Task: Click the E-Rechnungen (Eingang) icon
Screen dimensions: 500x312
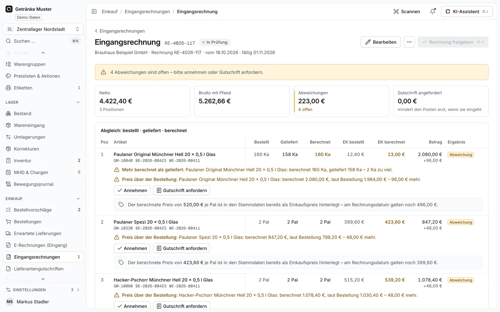Action: 8,245
